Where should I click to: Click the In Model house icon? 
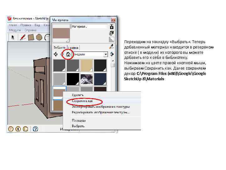pyautogui.click(x=68, y=54)
